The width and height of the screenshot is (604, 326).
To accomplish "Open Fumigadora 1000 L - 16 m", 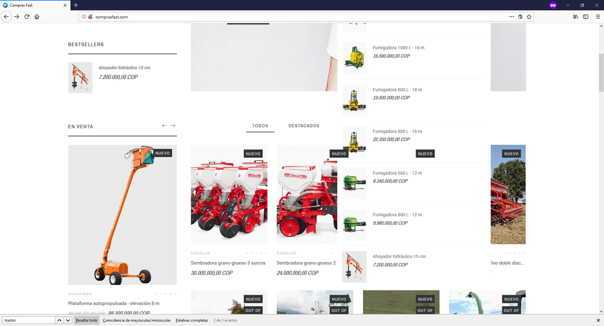I will pos(398,48).
